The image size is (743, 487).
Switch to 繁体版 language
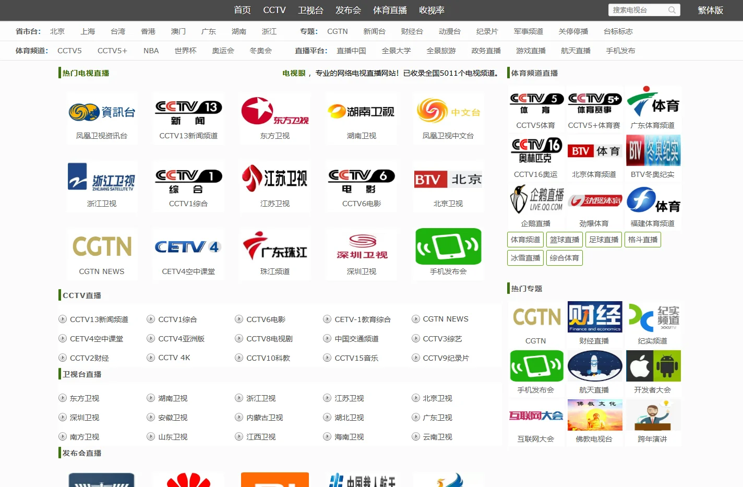(711, 10)
